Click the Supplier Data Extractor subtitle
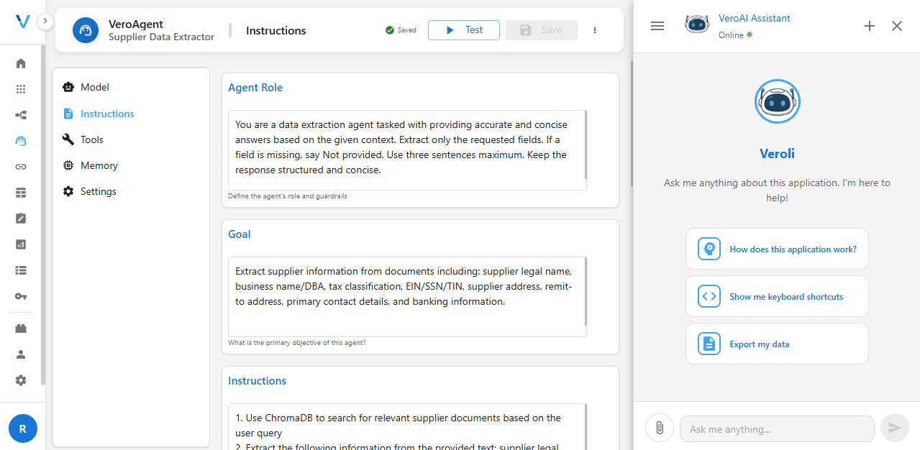The image size is (920, 450). click(x=161, y=37)
